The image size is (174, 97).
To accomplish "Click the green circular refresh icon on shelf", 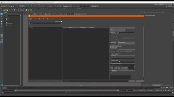I will 31,10.
